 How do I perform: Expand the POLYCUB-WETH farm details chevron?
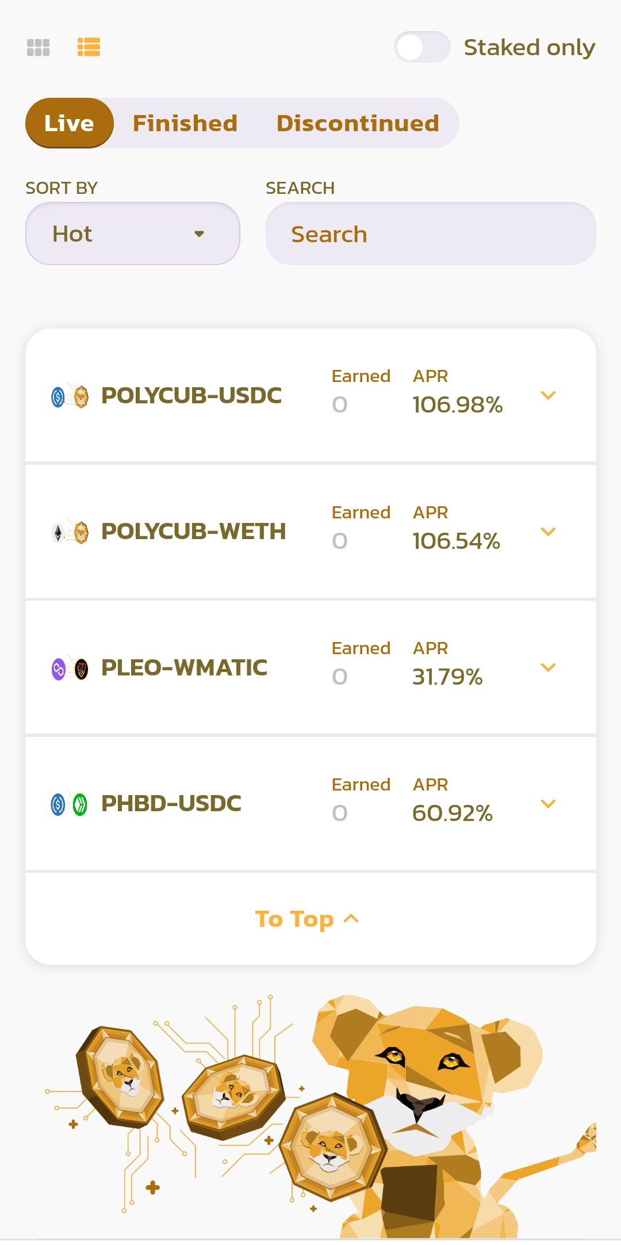[549, 532]
